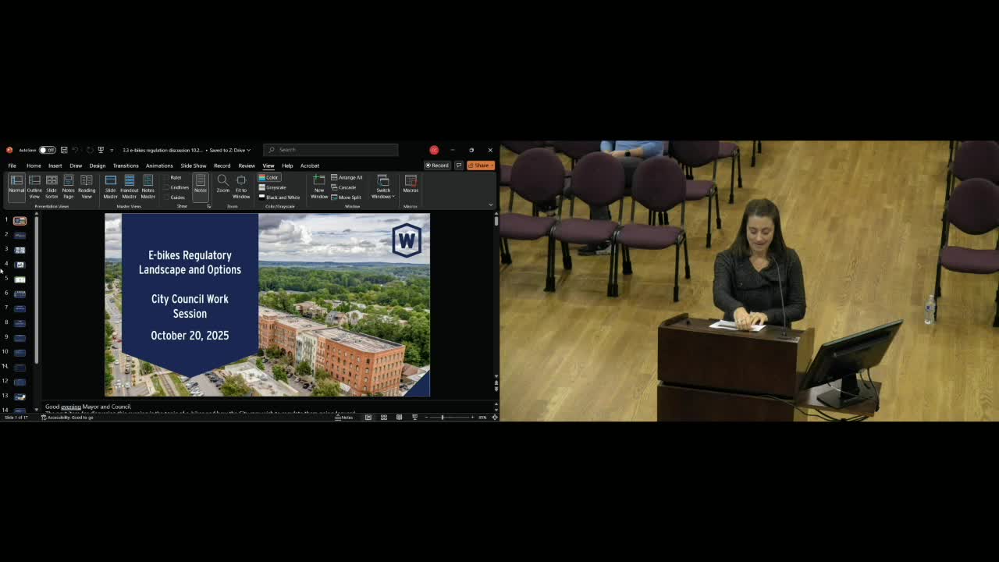This screenshot has width=999, height=562.
Task: Open a New Window
Action: click(319, 186)
